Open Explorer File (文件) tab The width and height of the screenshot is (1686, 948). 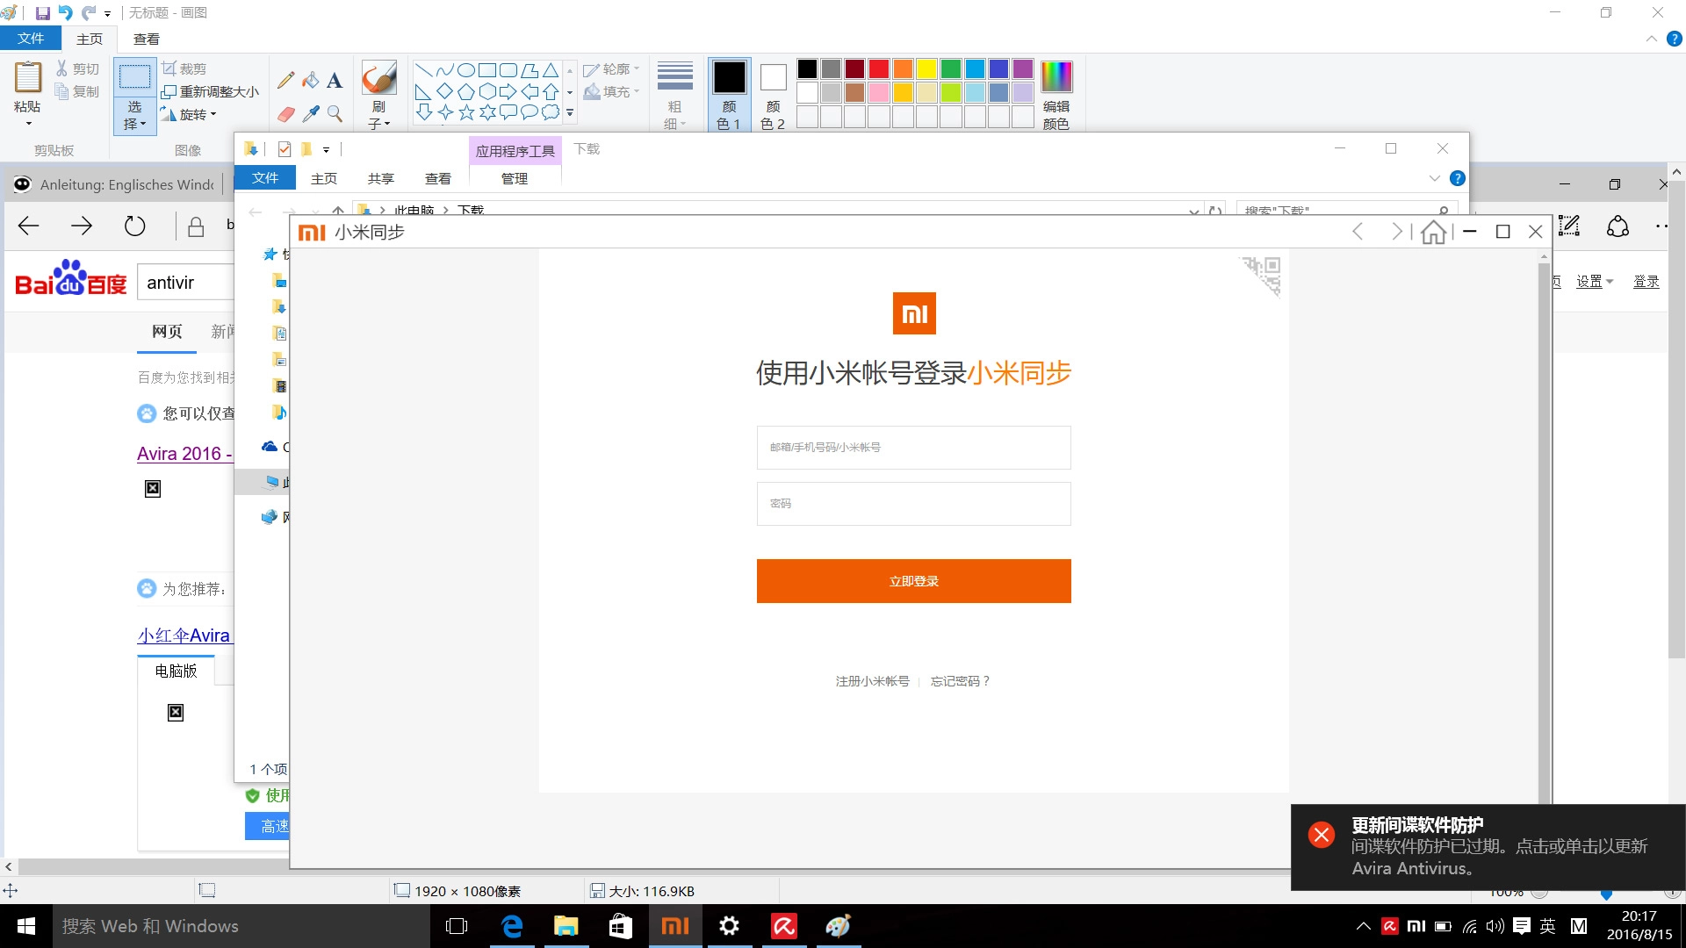coord(265,178)
